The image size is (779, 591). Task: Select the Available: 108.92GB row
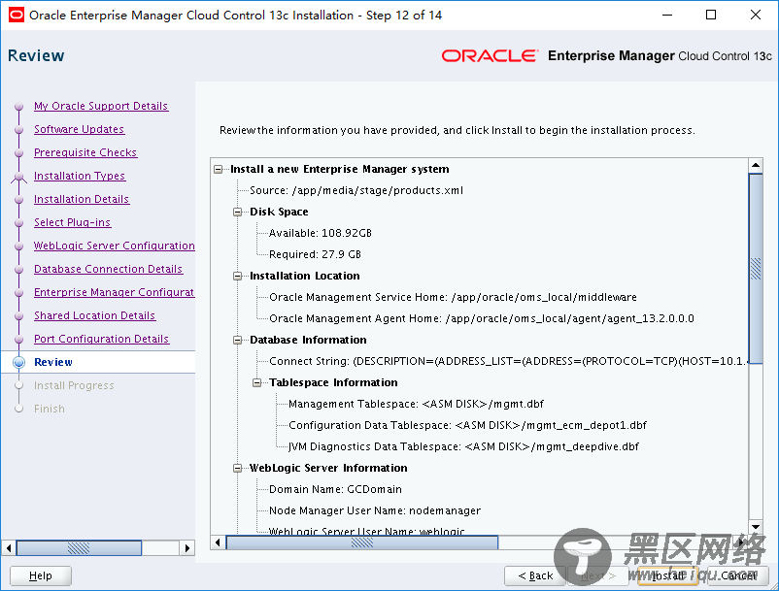pyautogui.click(x=320, y=233)
